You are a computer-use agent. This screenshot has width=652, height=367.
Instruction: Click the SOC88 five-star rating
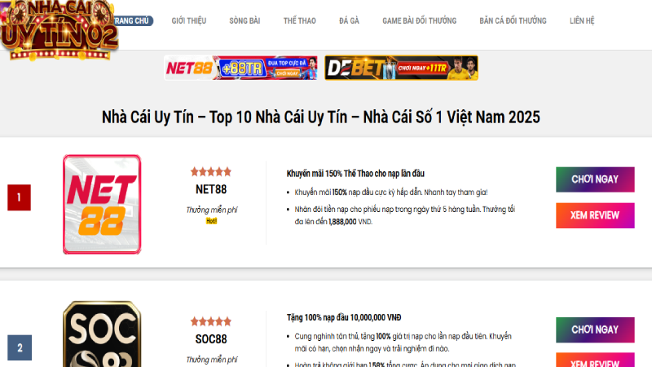coord(211,321)
